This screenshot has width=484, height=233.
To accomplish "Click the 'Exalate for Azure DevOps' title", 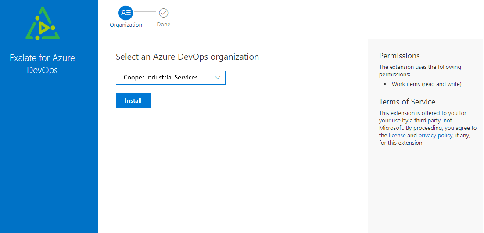I will click(x=42, y=64).
